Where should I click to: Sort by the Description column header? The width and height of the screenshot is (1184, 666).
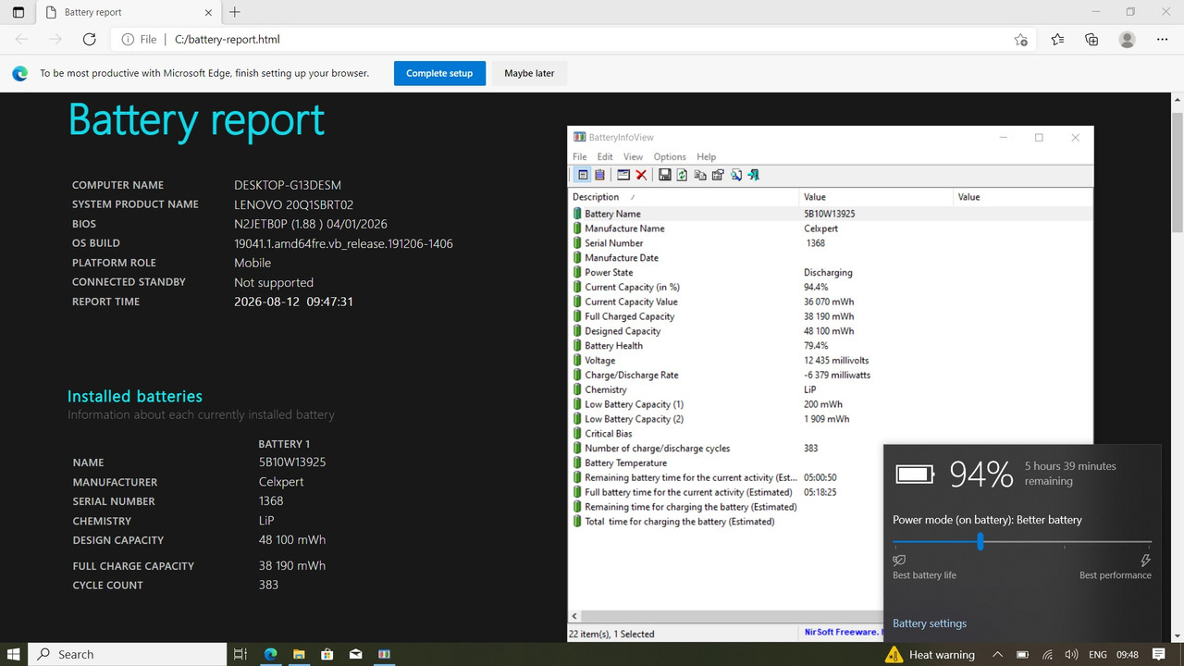[684, 197]
